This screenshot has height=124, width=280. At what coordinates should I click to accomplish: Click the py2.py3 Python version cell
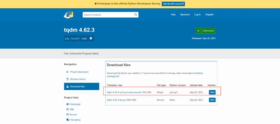point(173,92)
